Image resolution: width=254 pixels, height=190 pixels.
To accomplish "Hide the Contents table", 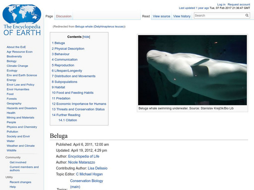I will pos(86,37).
